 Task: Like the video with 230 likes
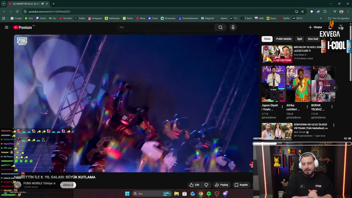(194, 185)
